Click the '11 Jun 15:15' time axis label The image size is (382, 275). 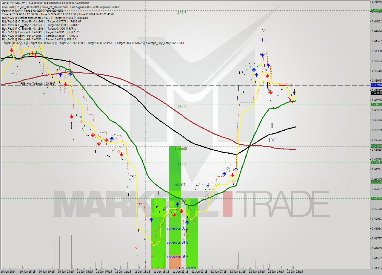pyautogui.click(x=142, y=272)
